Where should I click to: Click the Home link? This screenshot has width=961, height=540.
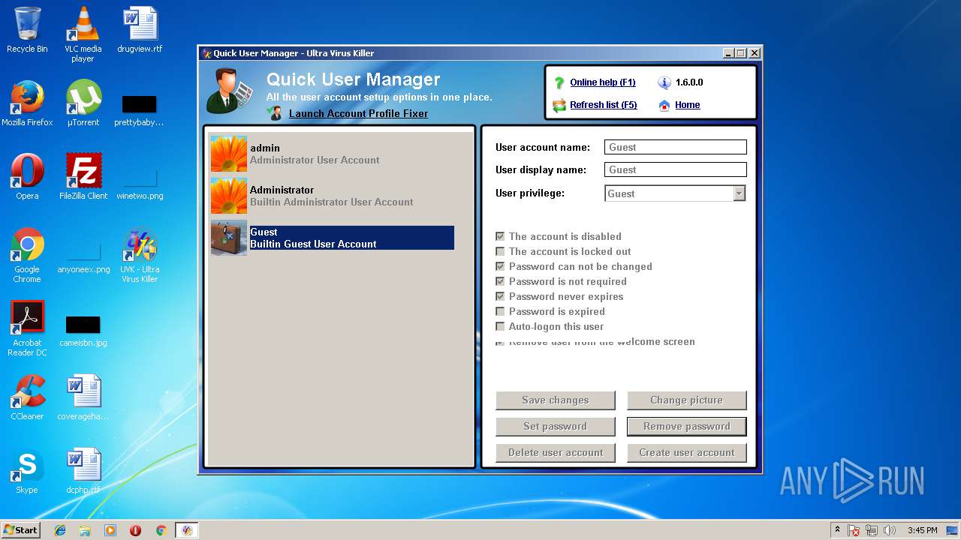pyautogui.click(x=688, y=105)
